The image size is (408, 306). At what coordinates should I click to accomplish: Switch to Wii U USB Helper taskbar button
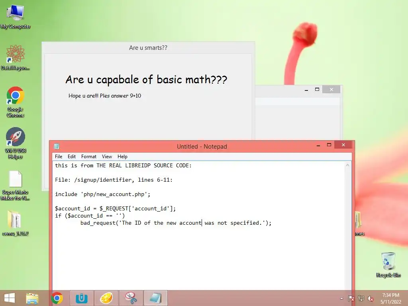(x=81, y=298)
